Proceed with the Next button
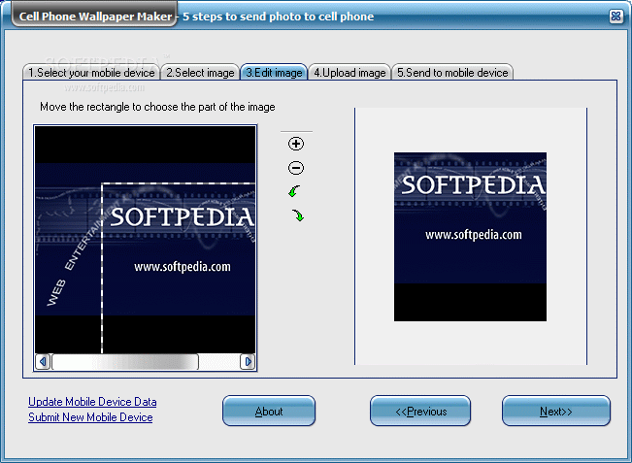Image resolution: width=632 pixels, height=463 pixels. pyautogui.click(x=556, y=411)
